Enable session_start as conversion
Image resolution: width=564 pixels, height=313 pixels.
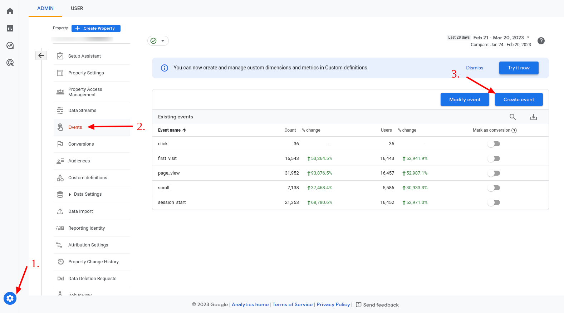pos(494,202)
